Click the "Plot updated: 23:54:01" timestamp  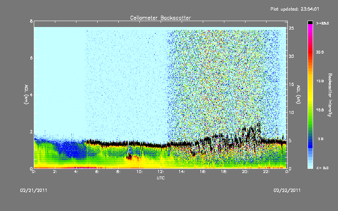point(294,9)
